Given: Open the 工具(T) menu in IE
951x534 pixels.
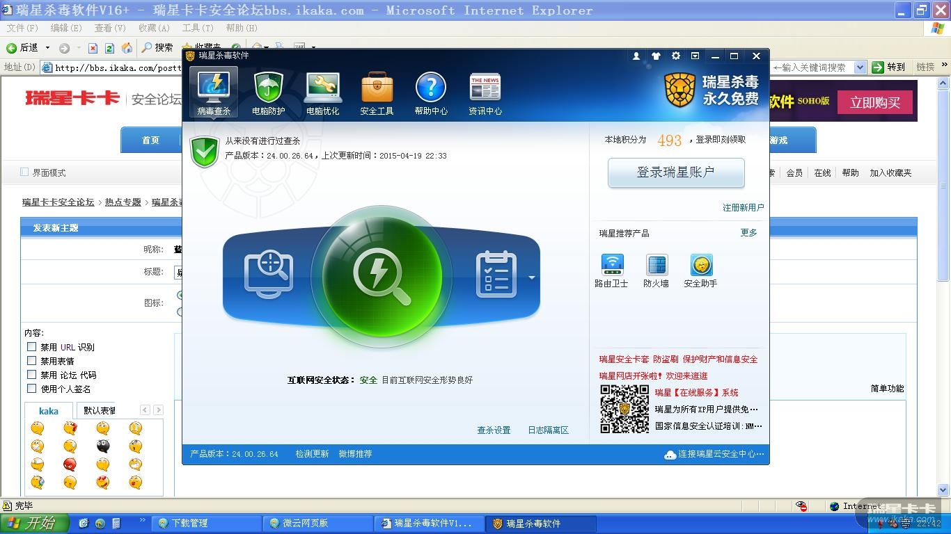Looking at the screenshot, I should pyautogui.click(x=198, y=28).
